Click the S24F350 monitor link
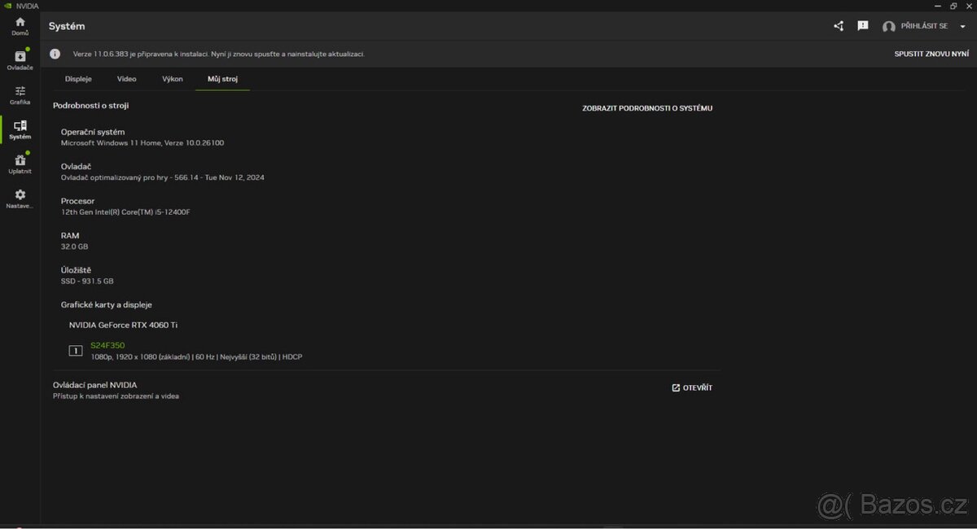Viewport: 977px width, 529px height. click(107, 346)
